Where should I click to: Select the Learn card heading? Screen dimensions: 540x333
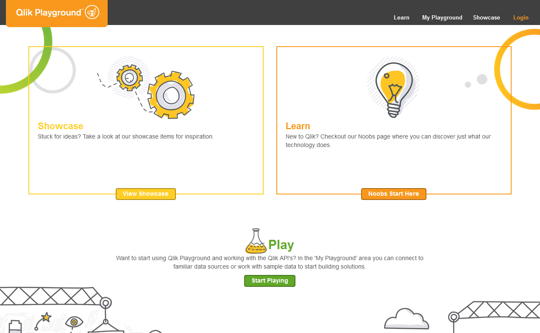pyautogui.click(x=298, y=126)
